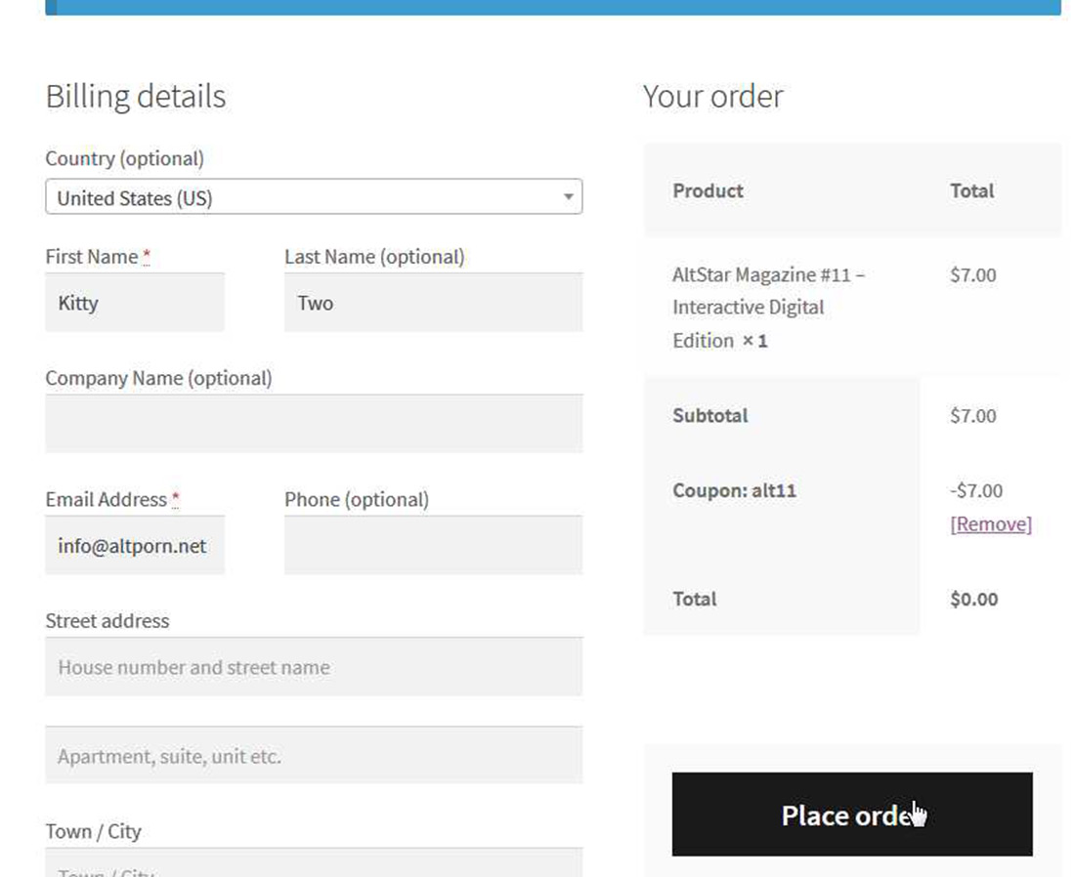Focus the Phone number field

coord(433,546)
